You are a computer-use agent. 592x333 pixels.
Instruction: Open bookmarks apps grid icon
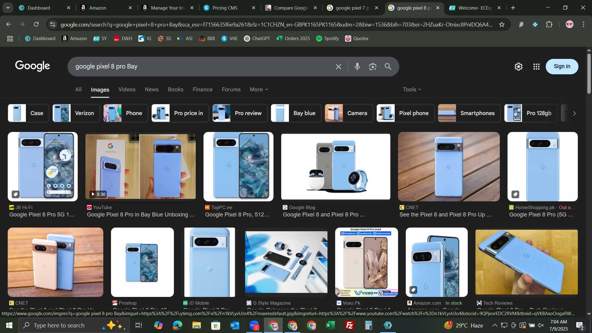pos(10,39)
